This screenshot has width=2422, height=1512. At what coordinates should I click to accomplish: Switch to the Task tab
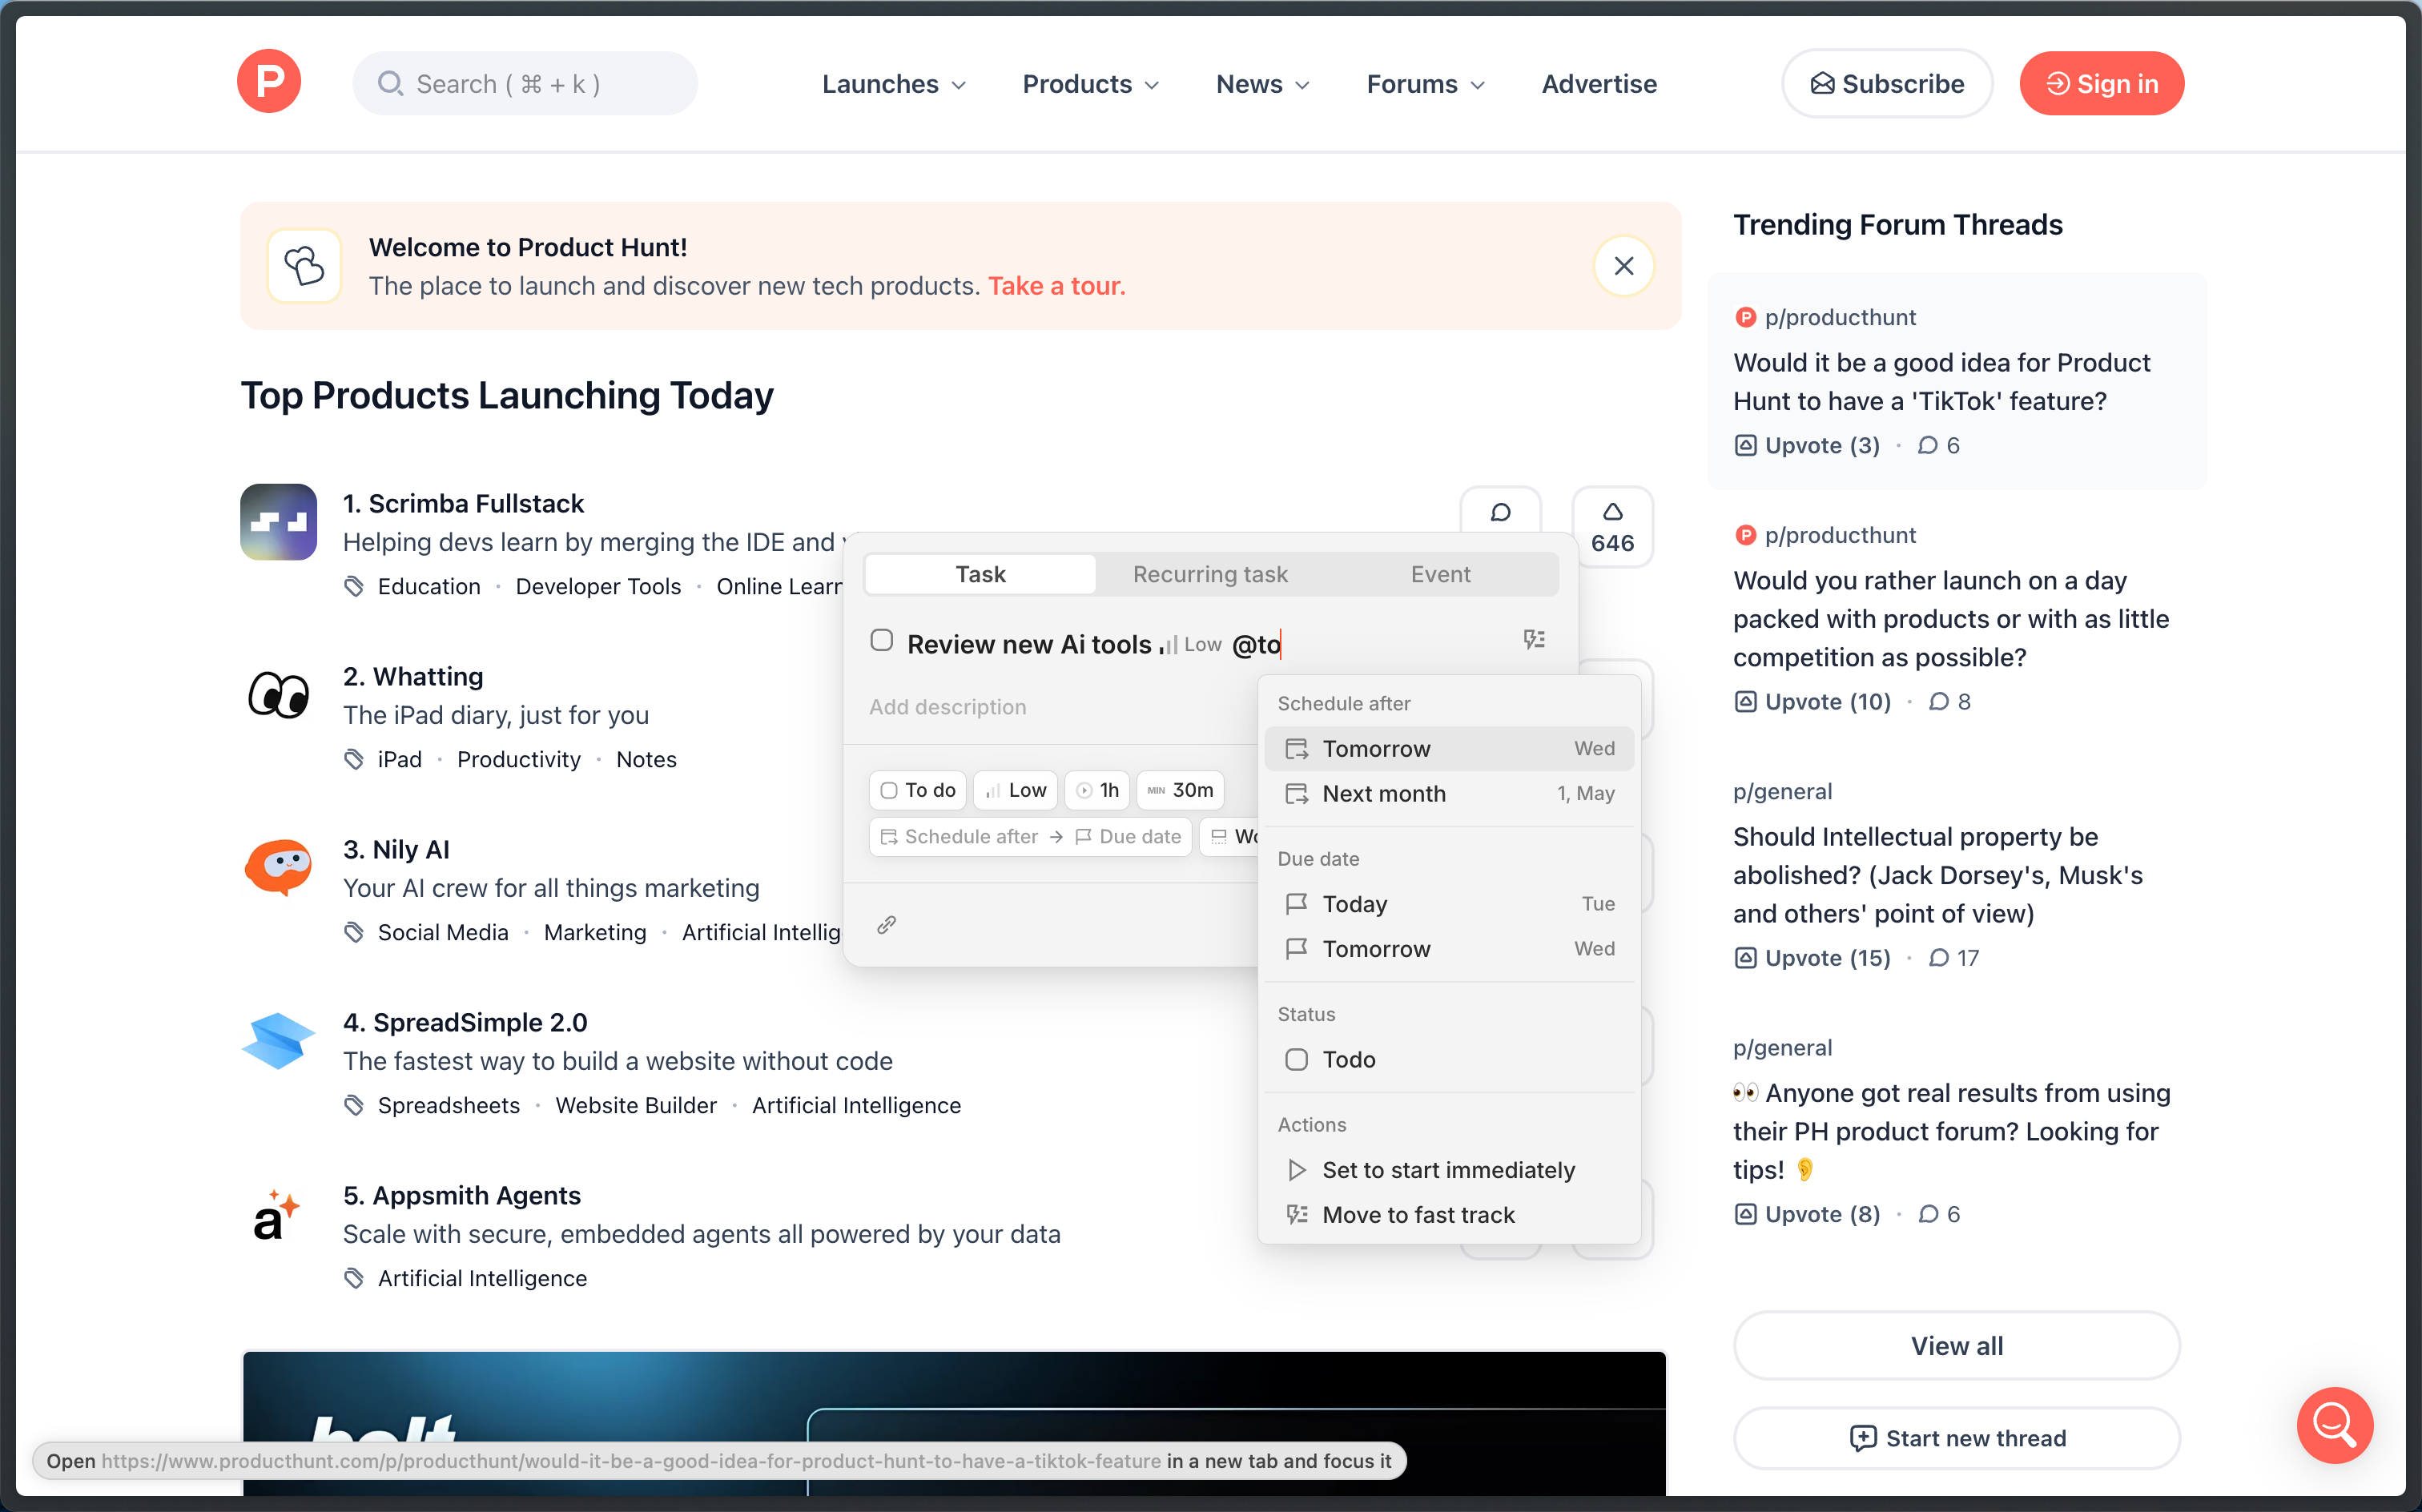point(980,574)
